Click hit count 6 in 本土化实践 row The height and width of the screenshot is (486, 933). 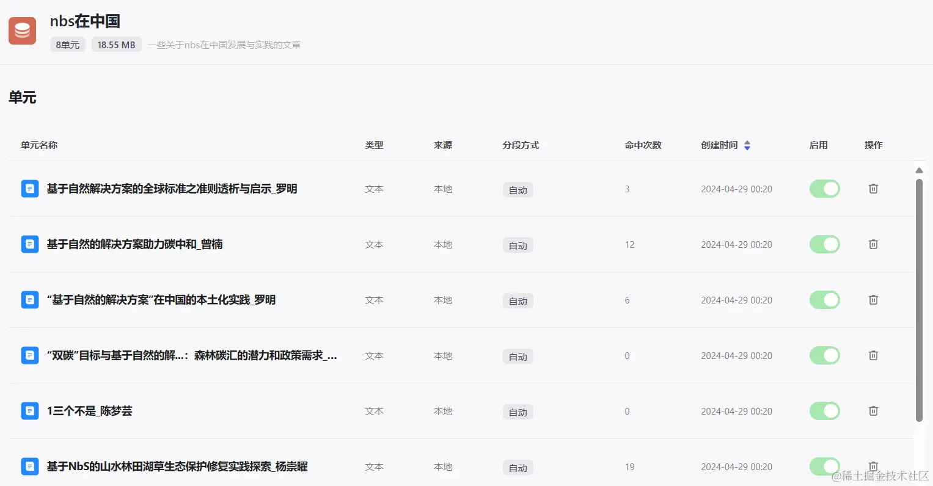(627, 300)
